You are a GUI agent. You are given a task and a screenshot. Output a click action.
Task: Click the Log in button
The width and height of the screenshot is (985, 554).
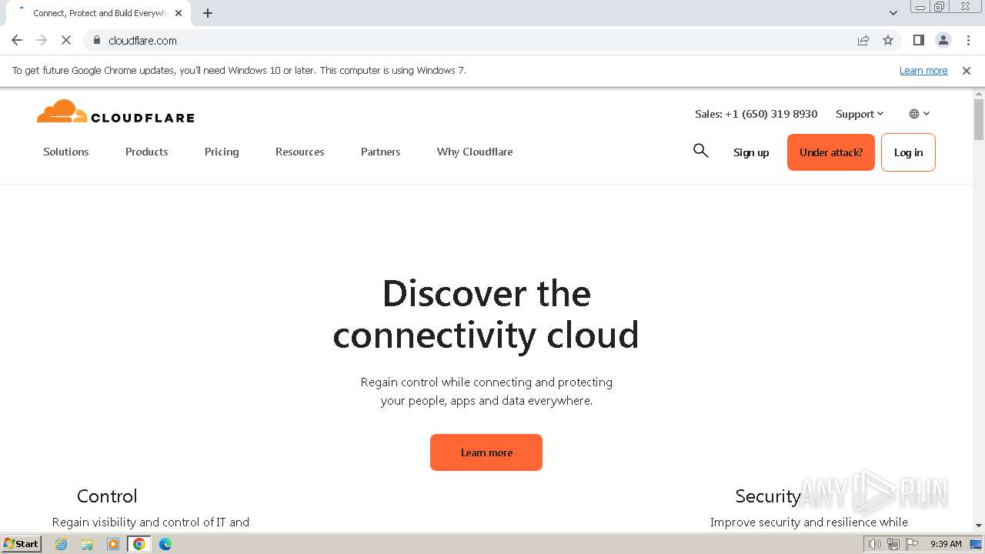coord(908,152)
